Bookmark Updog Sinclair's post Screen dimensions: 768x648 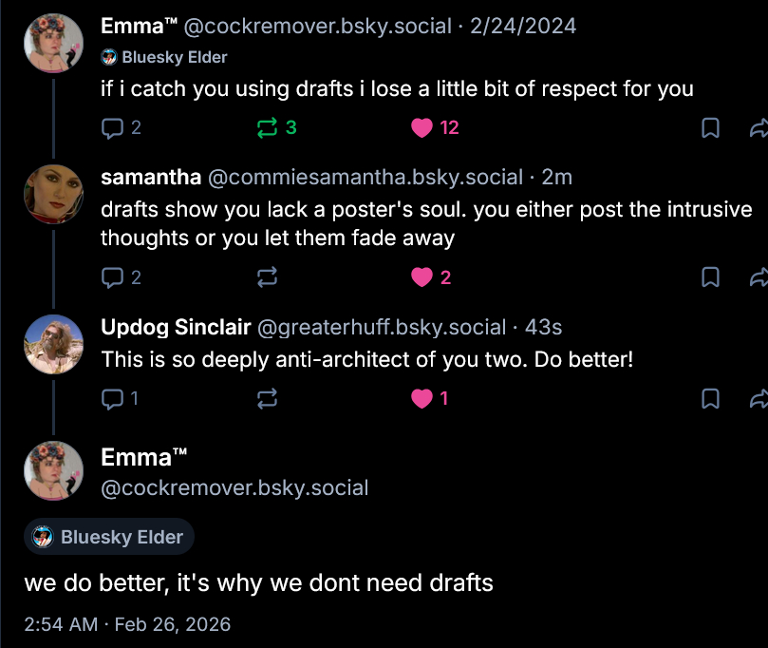(709, 399)
